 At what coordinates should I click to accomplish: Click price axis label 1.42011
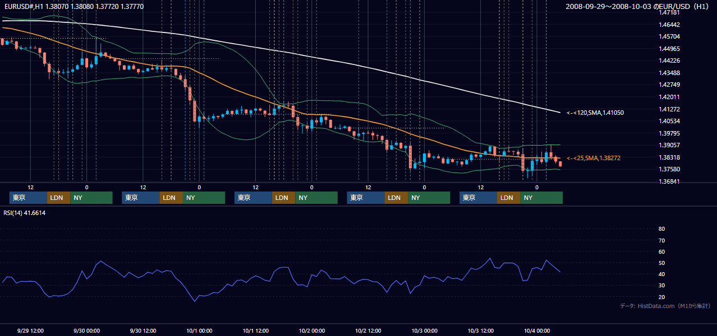click(x=669, y=97)
